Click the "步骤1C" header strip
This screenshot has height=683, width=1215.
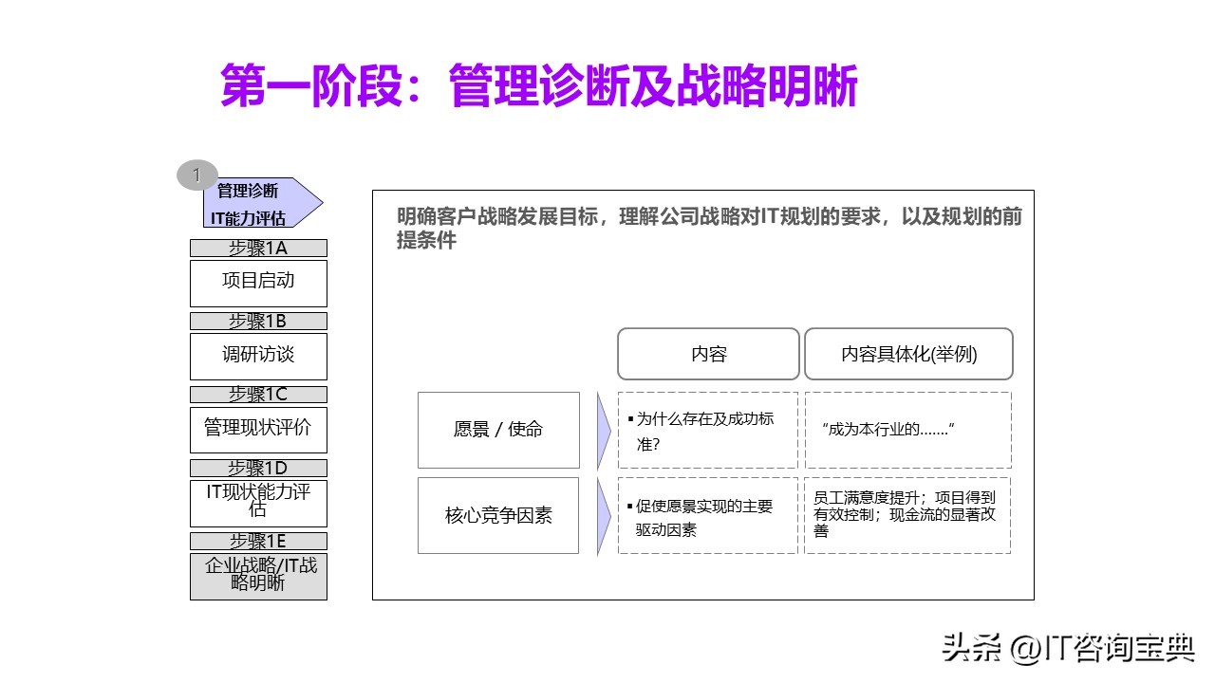coord(258,394)
